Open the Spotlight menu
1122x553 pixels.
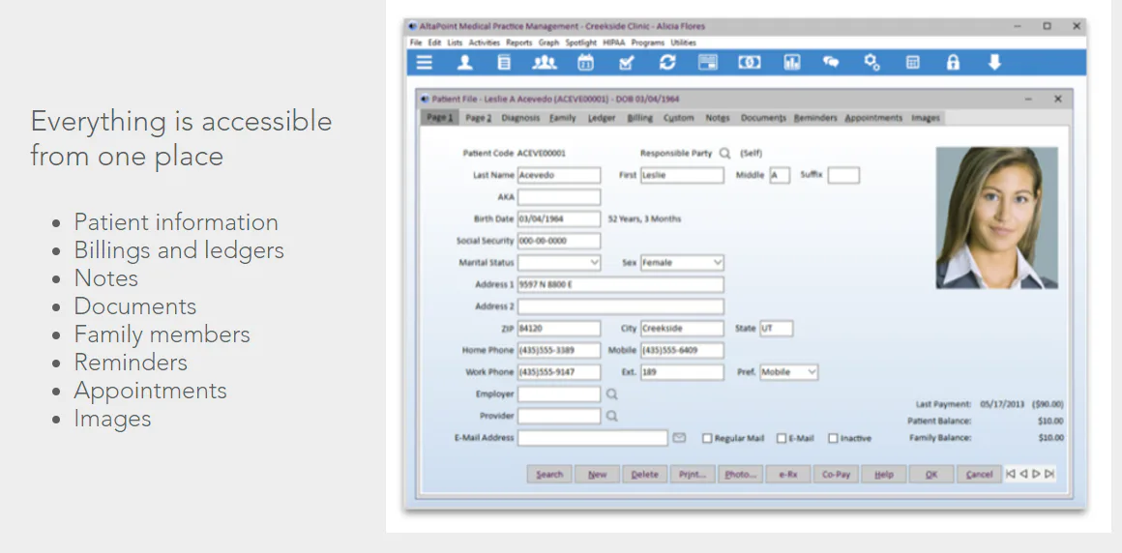[581, 43]
